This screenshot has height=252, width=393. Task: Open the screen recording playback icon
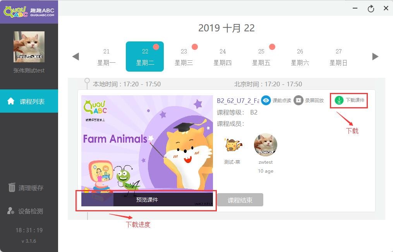(298, 100)
